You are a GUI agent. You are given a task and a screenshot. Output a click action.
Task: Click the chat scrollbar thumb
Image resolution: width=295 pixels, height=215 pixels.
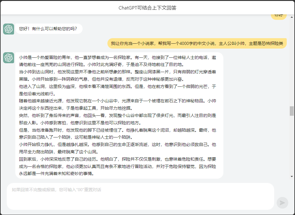(x=292, y=111)
